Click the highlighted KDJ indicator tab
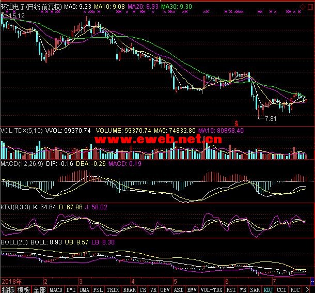 268,290
